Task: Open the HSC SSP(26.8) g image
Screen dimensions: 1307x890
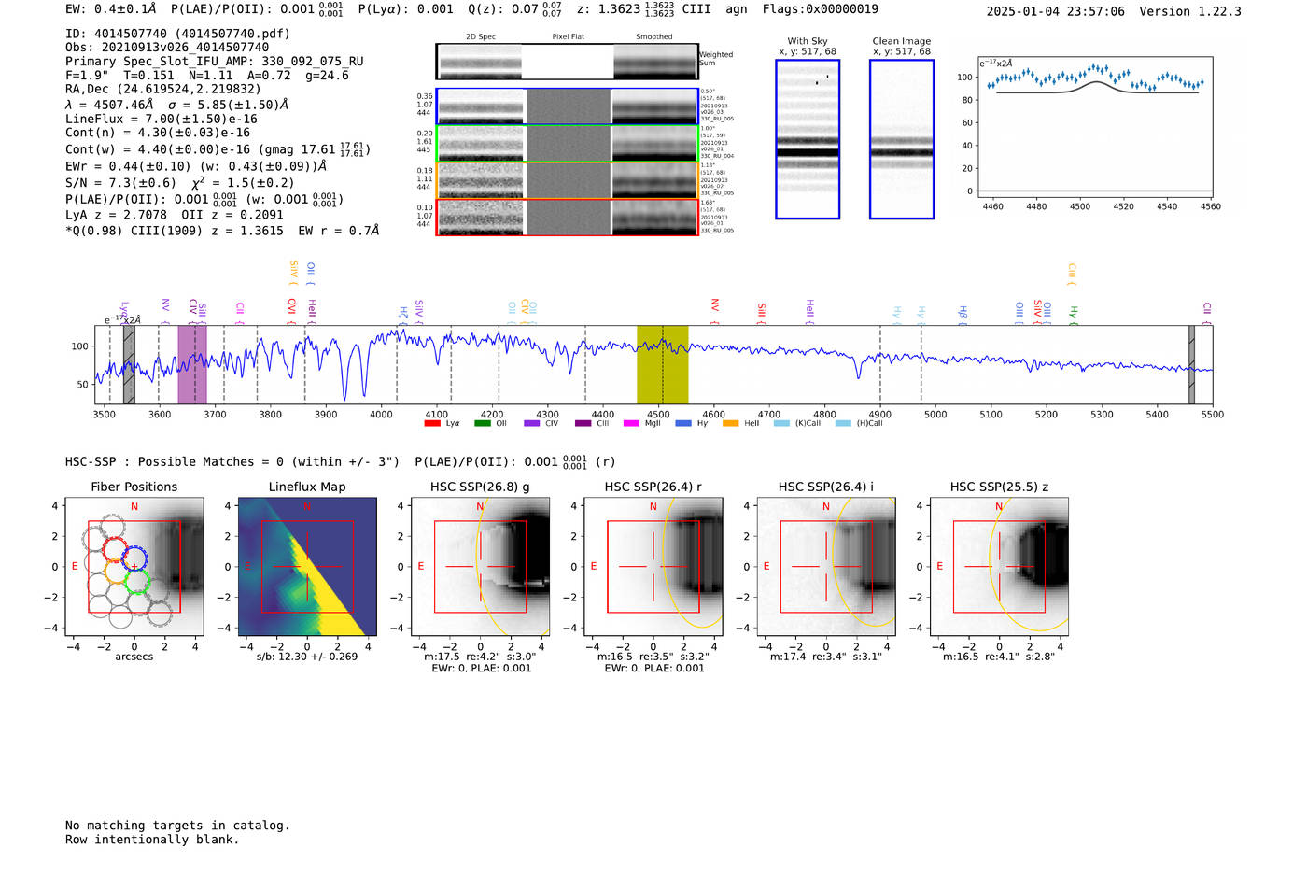Action: pos(481,567)
